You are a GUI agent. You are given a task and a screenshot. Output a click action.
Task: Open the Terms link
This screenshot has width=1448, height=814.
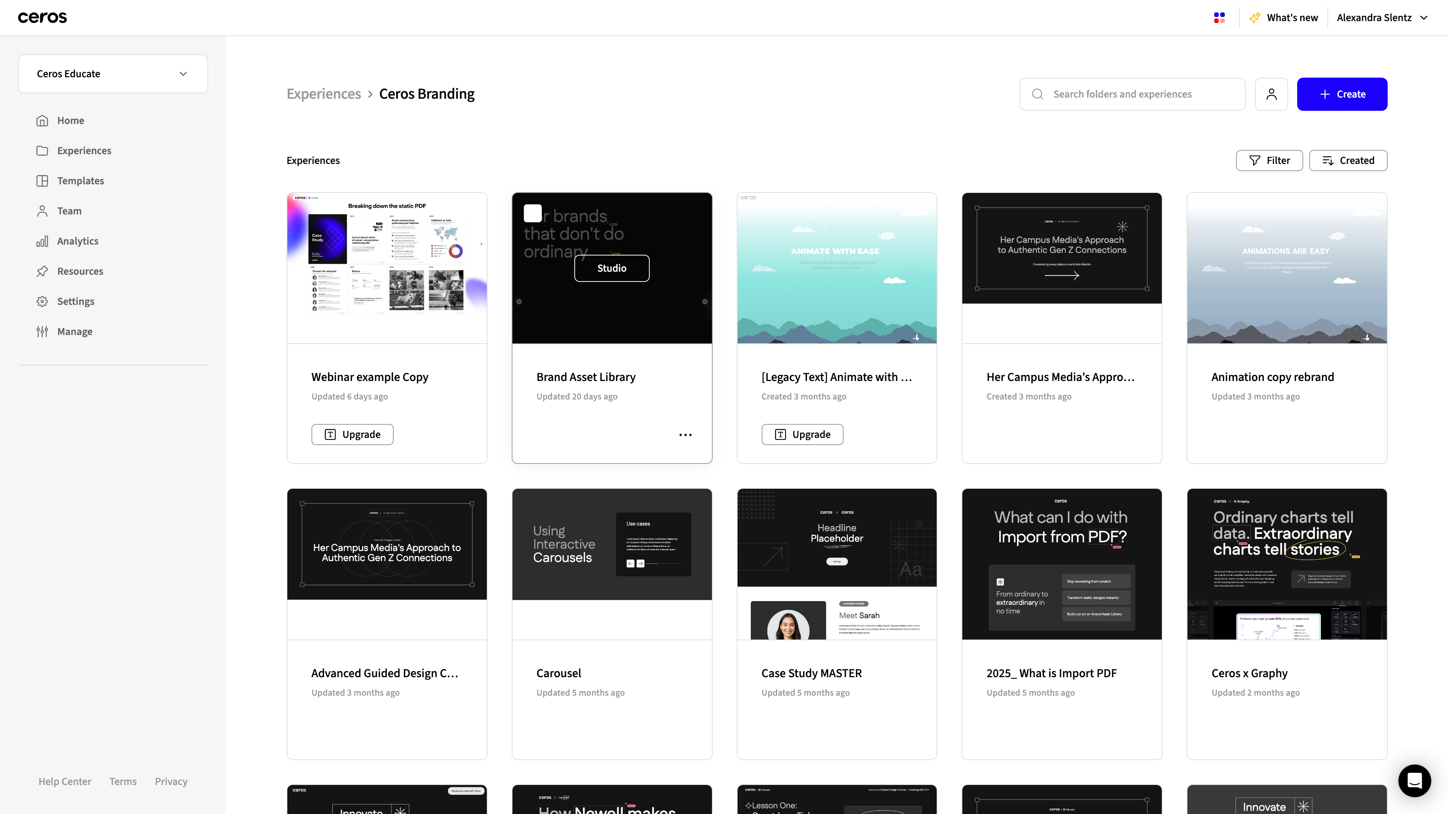click(x=123, y=782)
